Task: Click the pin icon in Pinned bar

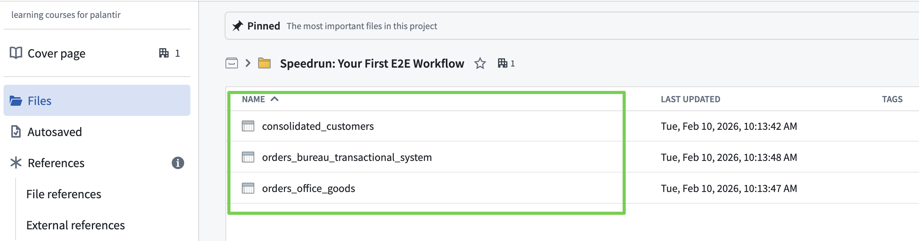Action: tap(238, 26)
